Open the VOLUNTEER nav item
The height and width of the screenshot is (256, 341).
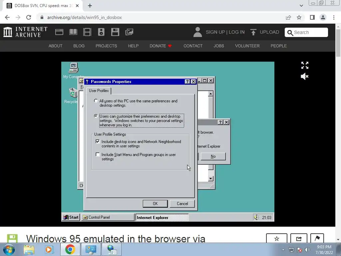pos(247,46)
